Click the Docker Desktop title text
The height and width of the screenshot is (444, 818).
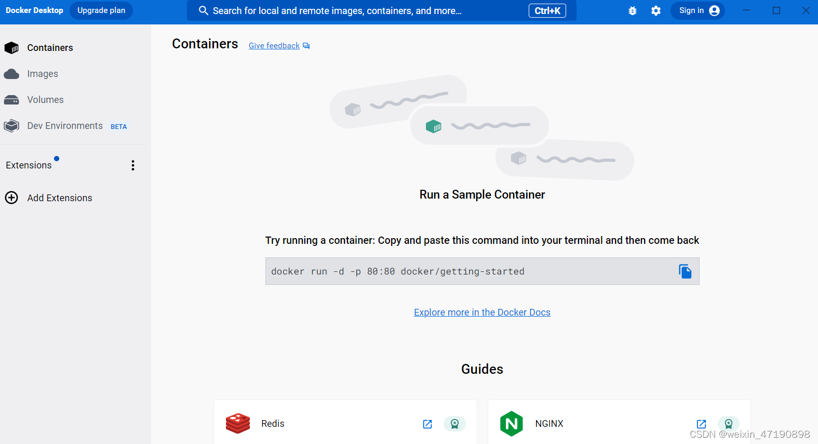pos(34,10)
